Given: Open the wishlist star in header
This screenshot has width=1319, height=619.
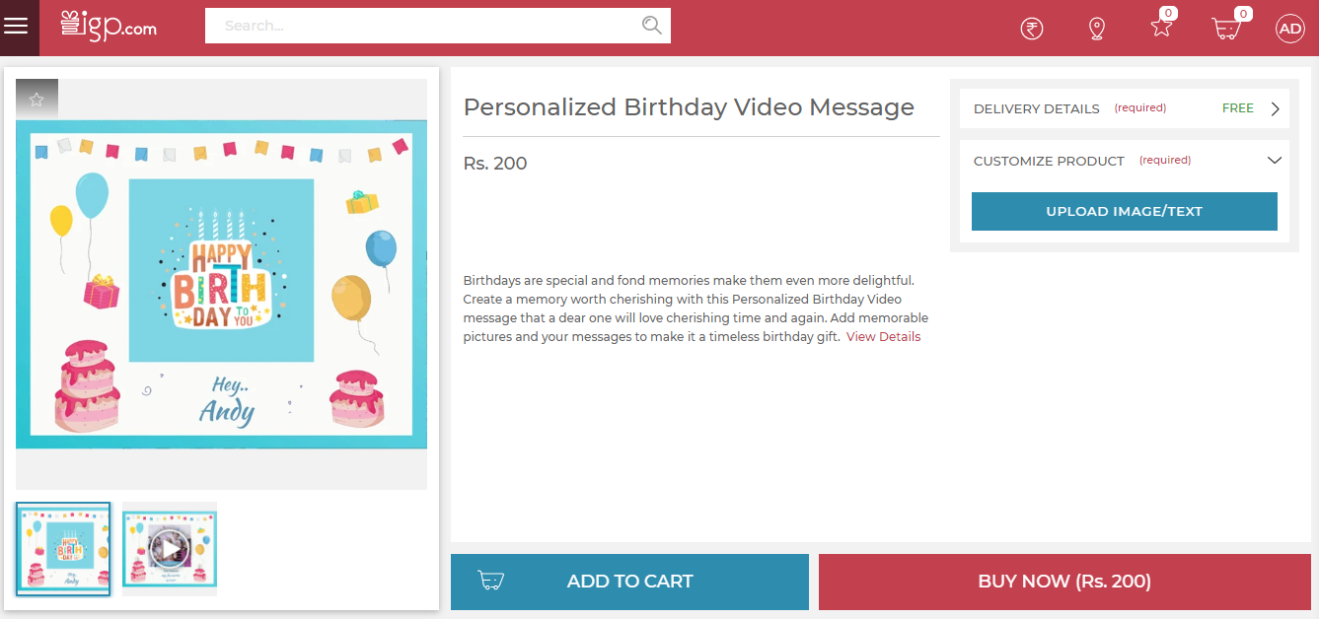Looking at the screenshot, I should point(1161,28).
